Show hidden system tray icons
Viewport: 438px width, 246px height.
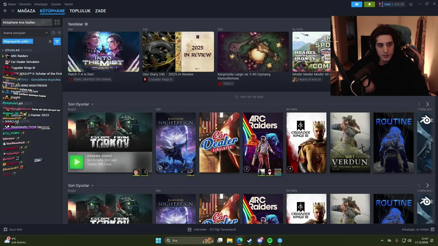tap(382, 241)
